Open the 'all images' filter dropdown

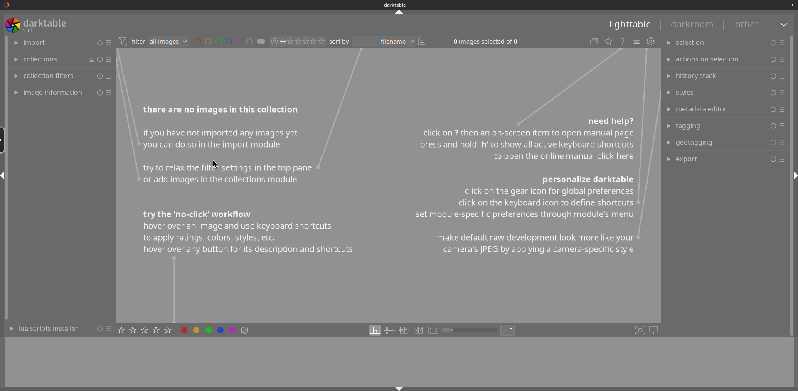coord(168,42)
